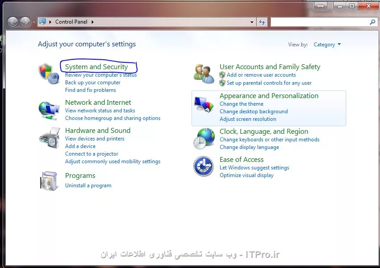The width and height of the screenshot is (380, 268).
Task: Click Optimize visual display
Action: point(246,175)
